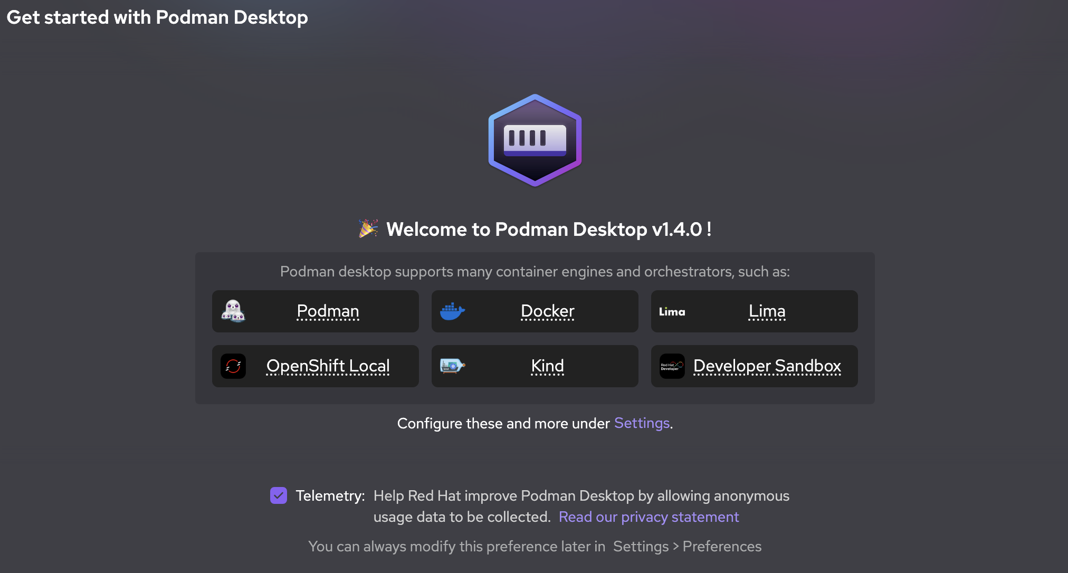Click the Lima text label
Viewport: 1068px width, 573px height.
point(767,311)
